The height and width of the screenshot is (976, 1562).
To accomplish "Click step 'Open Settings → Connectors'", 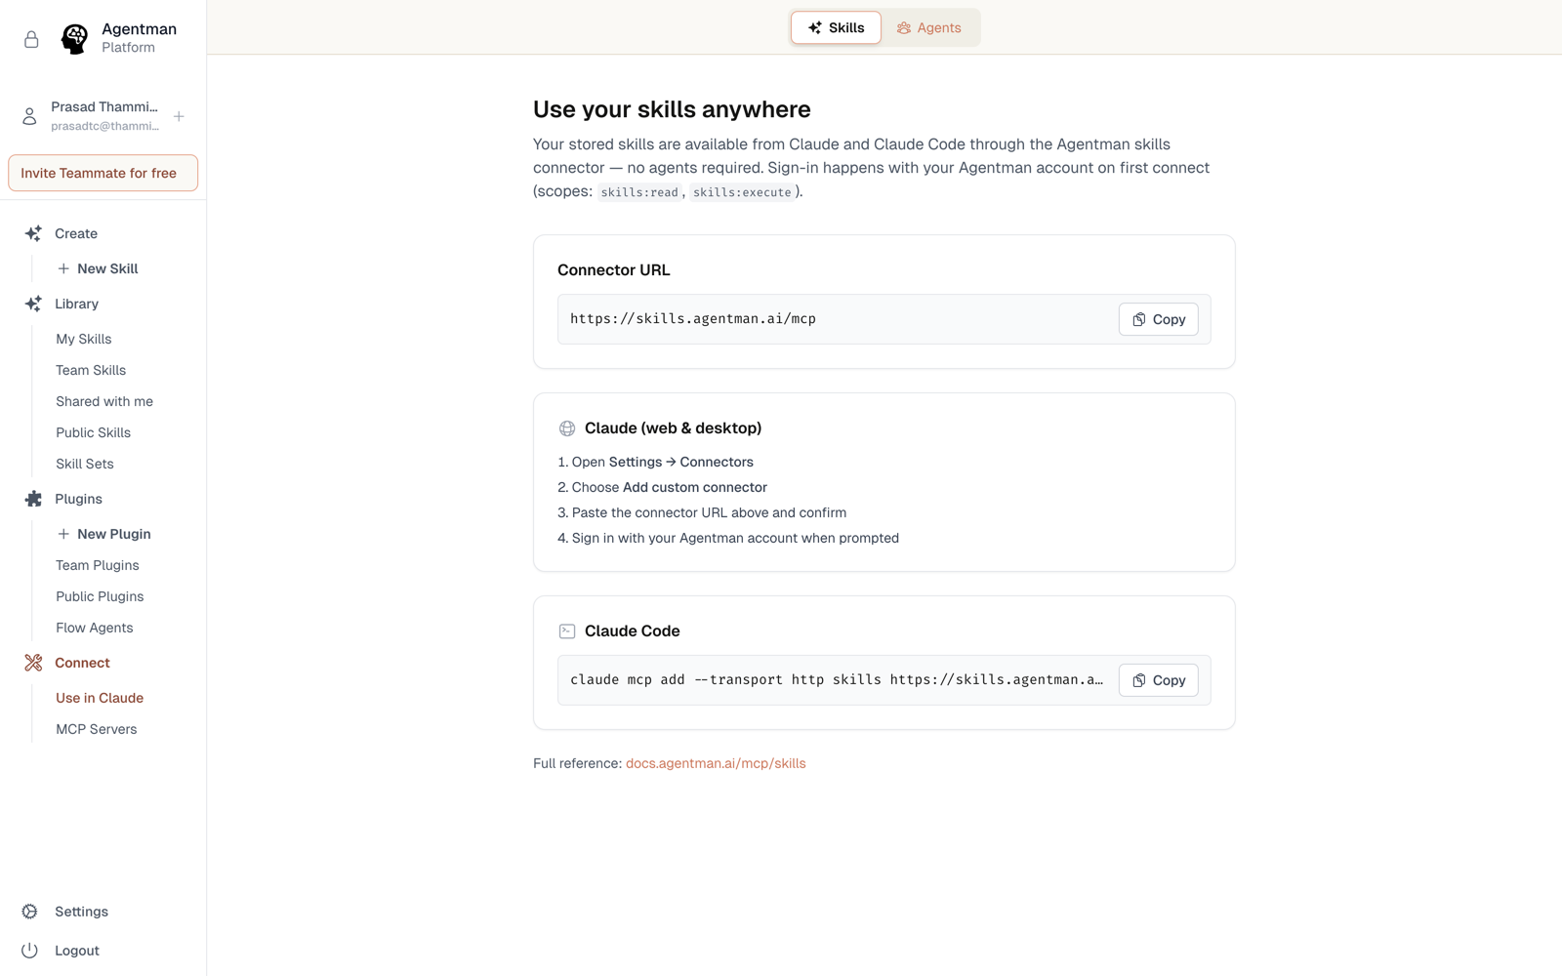I will (x=655, y=462).
